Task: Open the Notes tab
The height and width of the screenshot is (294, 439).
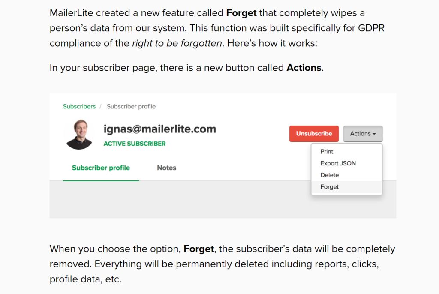Action: (x=166, y=168)
